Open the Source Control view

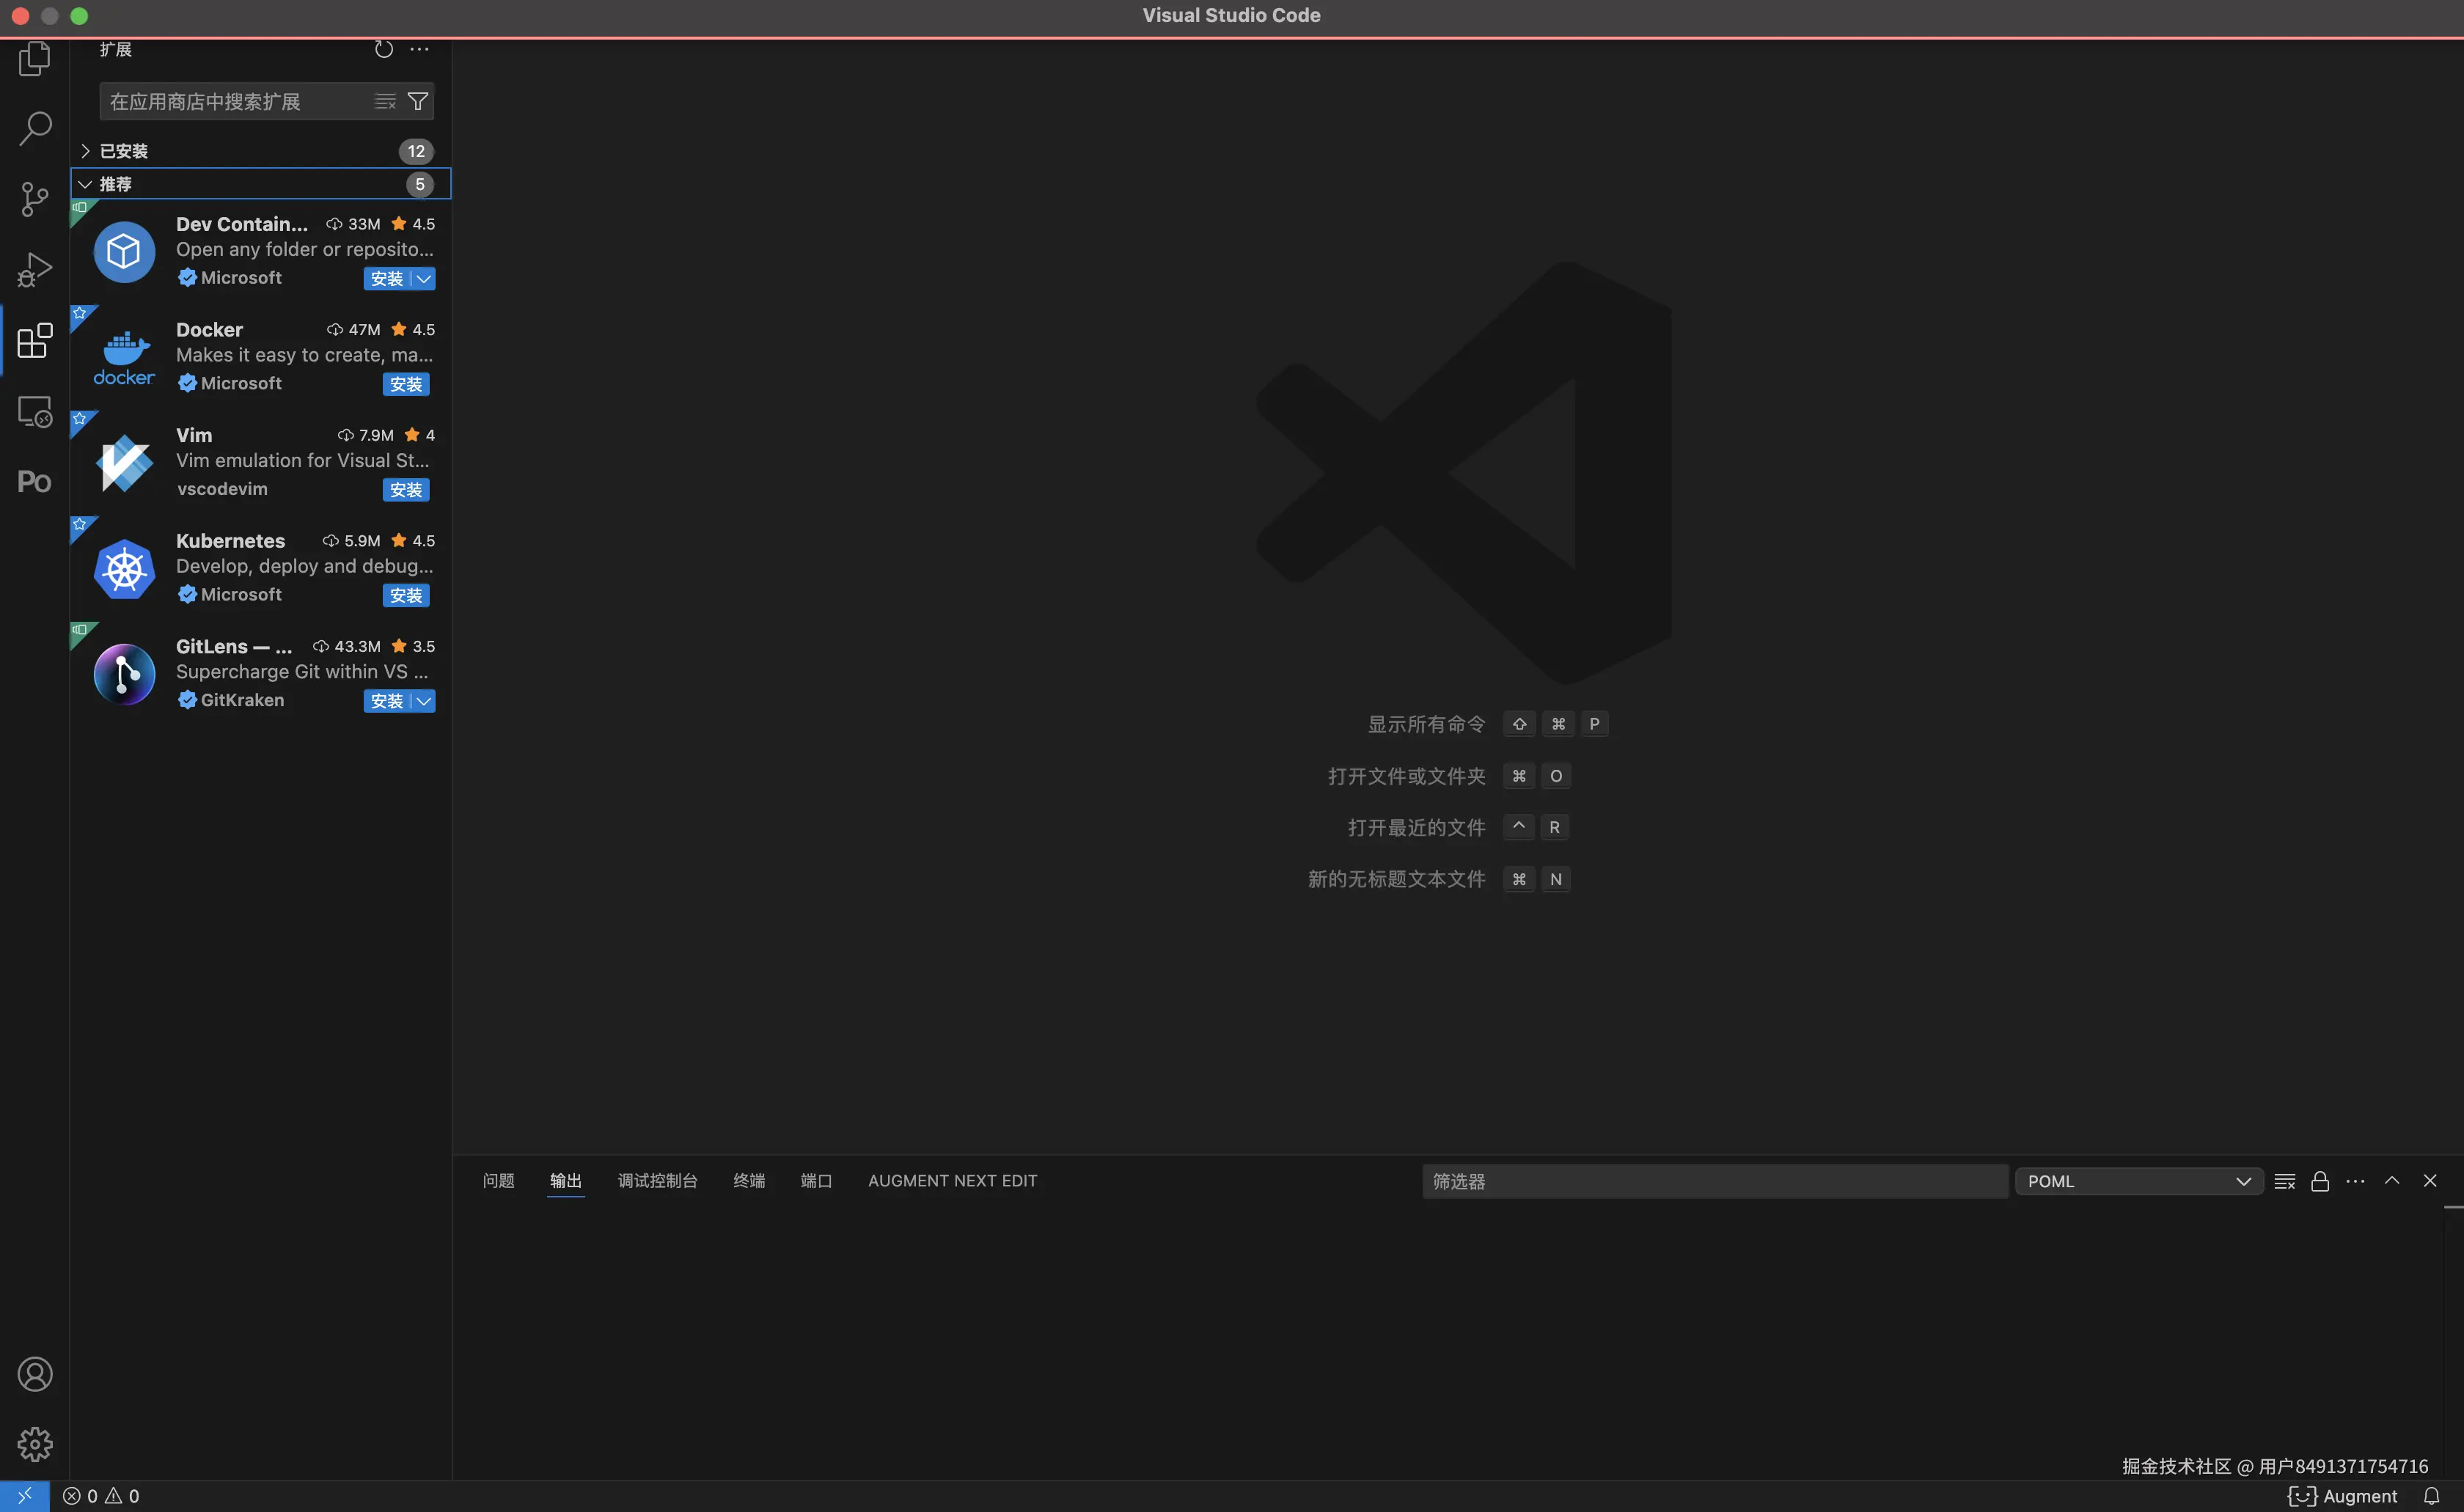(34, 199)
